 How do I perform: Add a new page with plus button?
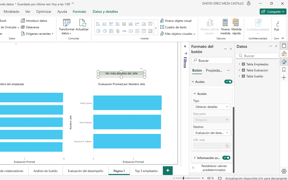(x=168, y=170)
